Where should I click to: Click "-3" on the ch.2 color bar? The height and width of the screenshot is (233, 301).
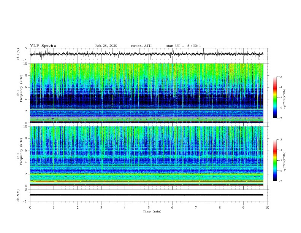click(280, 140)
